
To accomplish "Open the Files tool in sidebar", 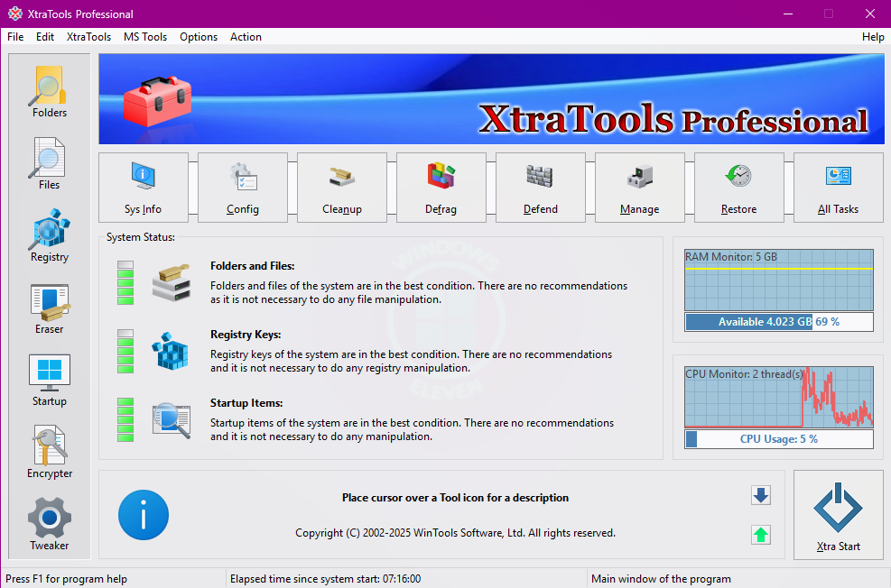I will tap(50, 164).
